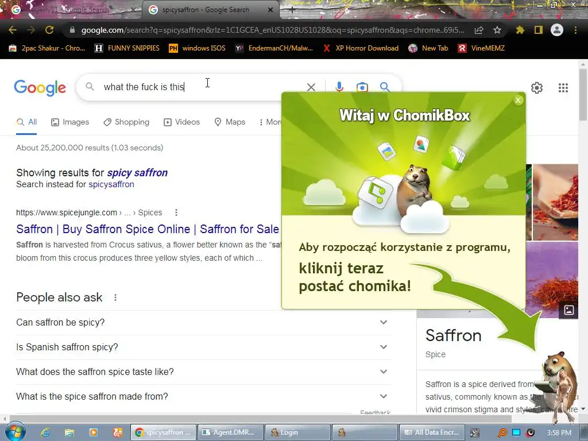Screen dimensions: 588x441
Task: Open 2pac Shakur bookmark
Action: 47,48
